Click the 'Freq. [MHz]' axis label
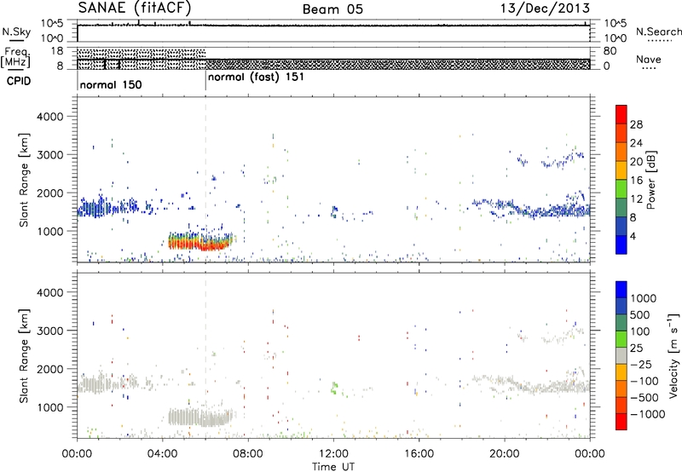The height and width of the screenshot is (472, 682). (x=15, y=57)
